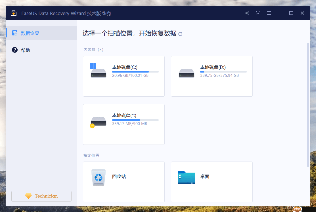Click the blue grid badge beside C: drive

coord(93,66)
